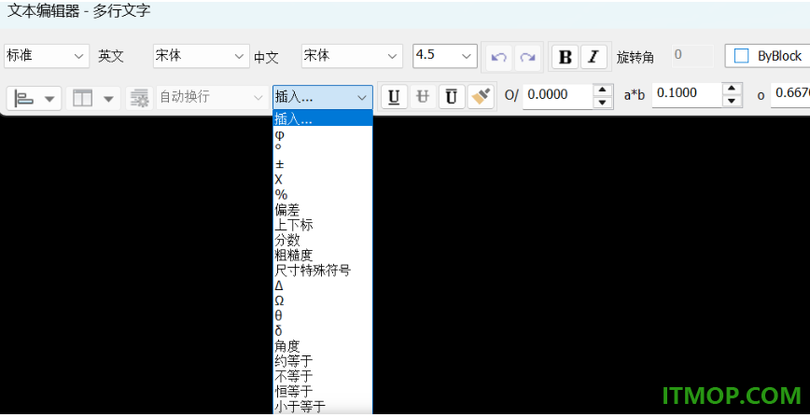Choose 尺寸特殊符号 from insert list
810x417 pixels.
click(x=322, y=270)
